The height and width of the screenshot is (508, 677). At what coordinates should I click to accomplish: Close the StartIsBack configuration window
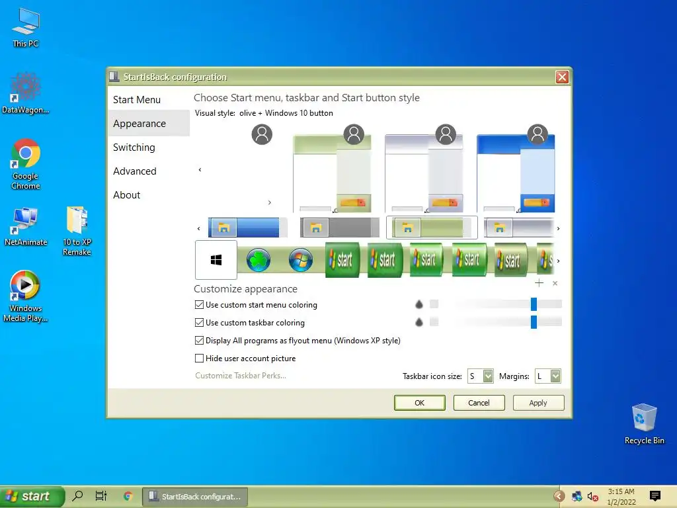tap(562, 77)
